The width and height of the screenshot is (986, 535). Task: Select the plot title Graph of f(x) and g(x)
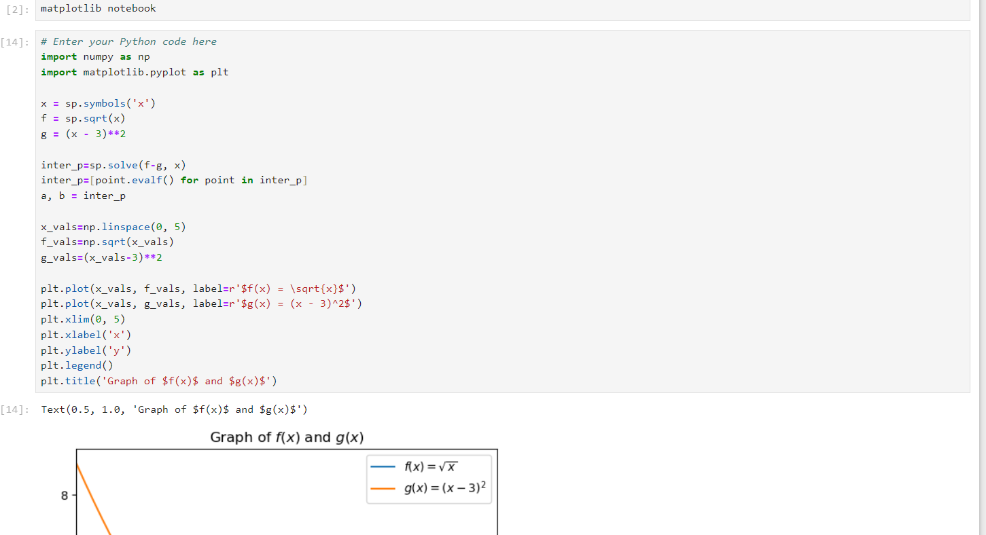coord(286,437)
